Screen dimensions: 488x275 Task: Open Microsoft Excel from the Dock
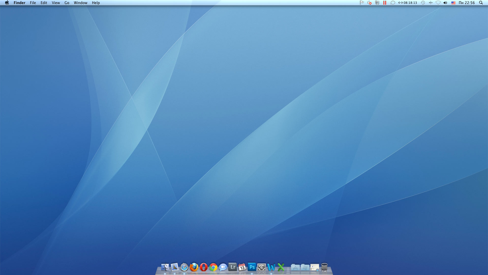click(x=281, y=267)
